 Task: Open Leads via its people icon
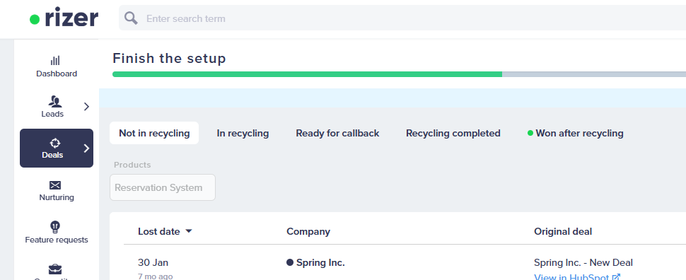coord(55,102)
